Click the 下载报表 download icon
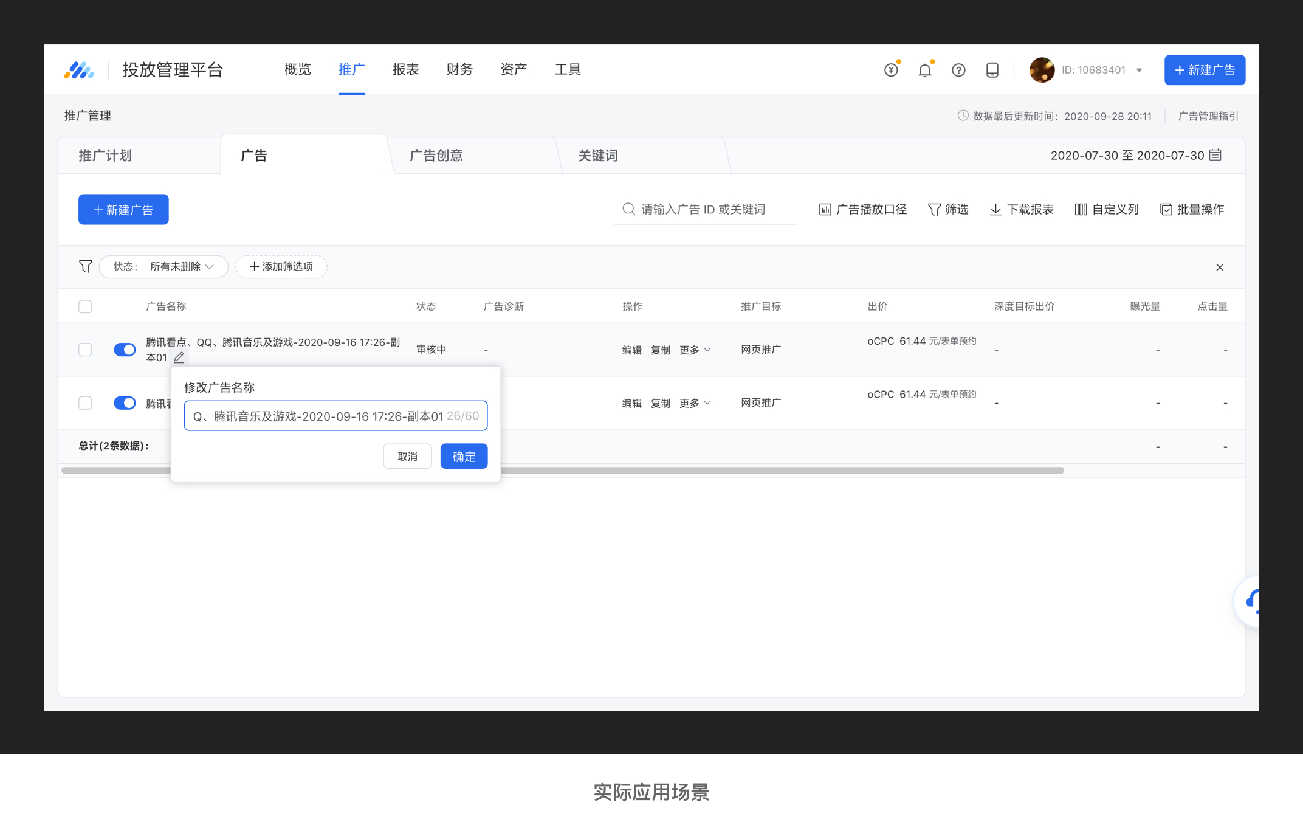This screenshot has height=839, width=1303. pos(995,210)
